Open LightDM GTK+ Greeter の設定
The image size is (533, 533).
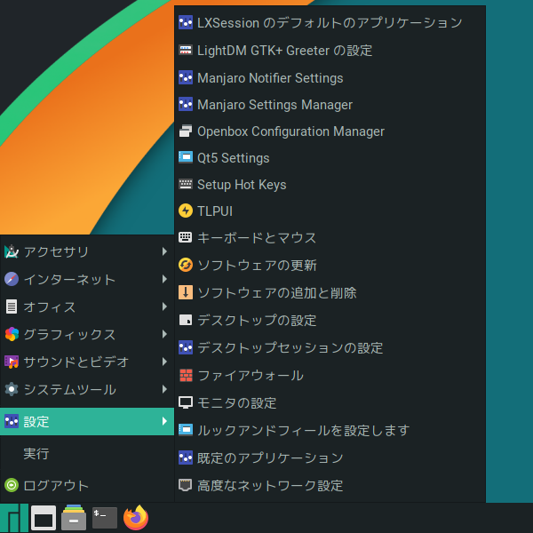coord(330,51)
